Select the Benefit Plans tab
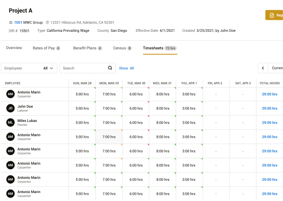 tap(87, 48)
